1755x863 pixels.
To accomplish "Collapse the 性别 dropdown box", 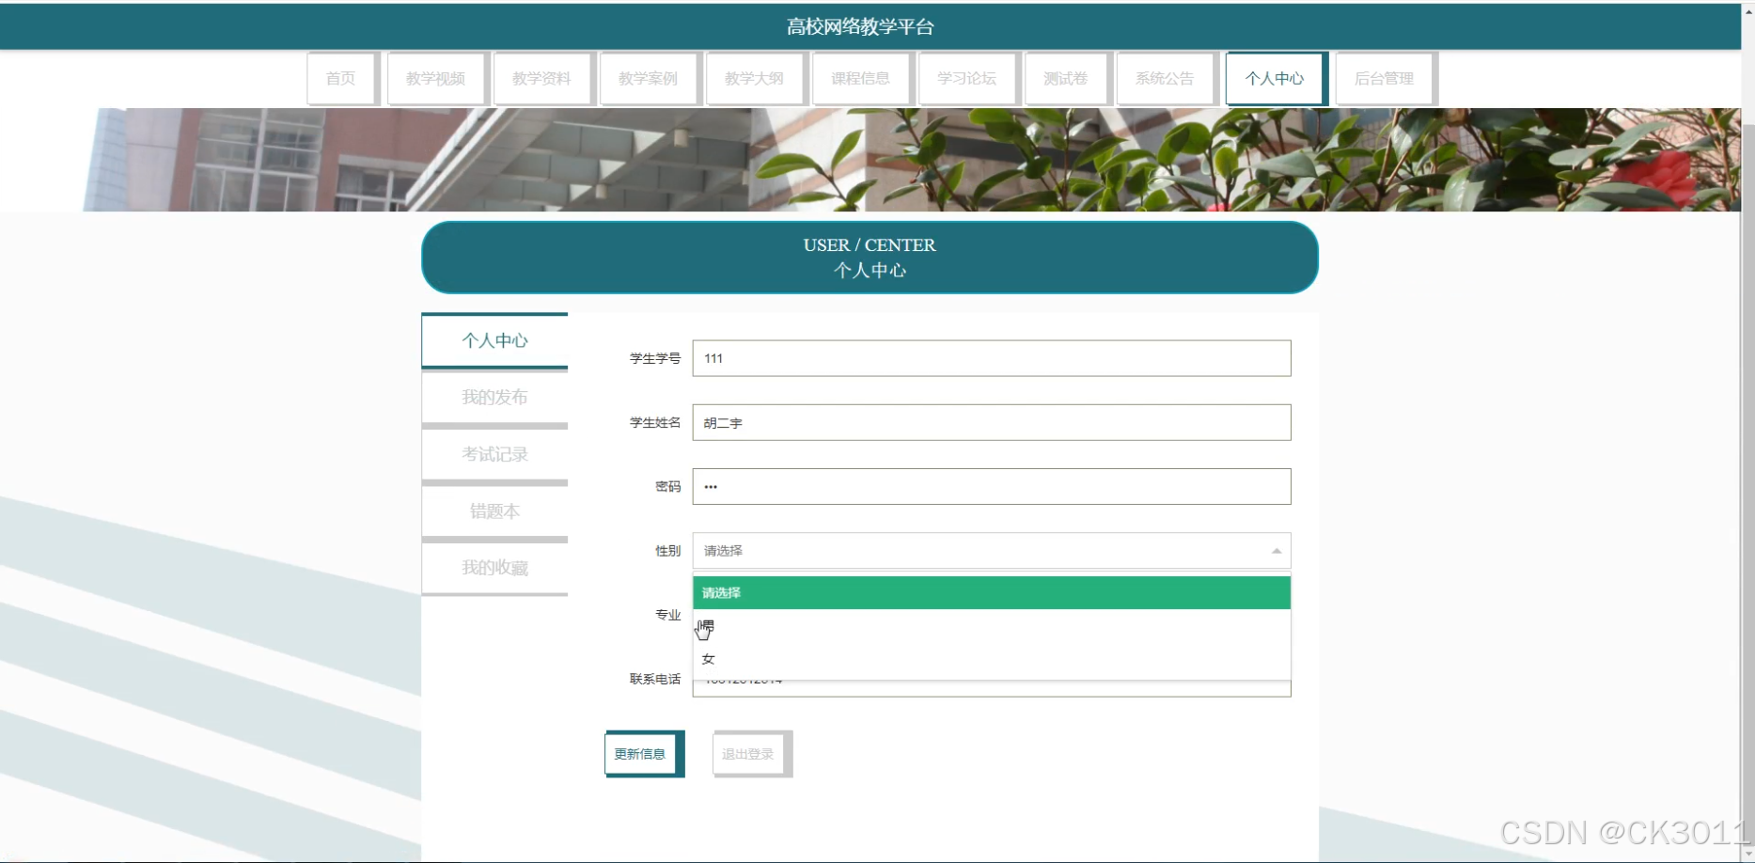I will (992, 550).
